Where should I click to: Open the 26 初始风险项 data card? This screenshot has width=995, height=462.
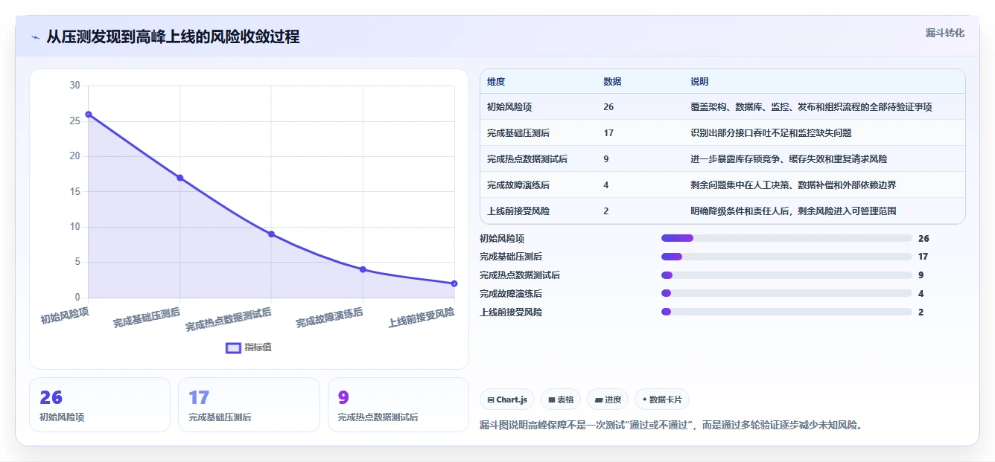[100, 405]
